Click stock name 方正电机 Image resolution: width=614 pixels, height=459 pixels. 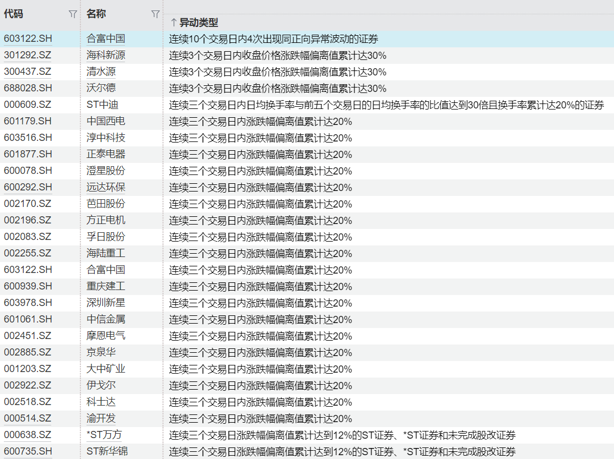(x=106, y=221)
